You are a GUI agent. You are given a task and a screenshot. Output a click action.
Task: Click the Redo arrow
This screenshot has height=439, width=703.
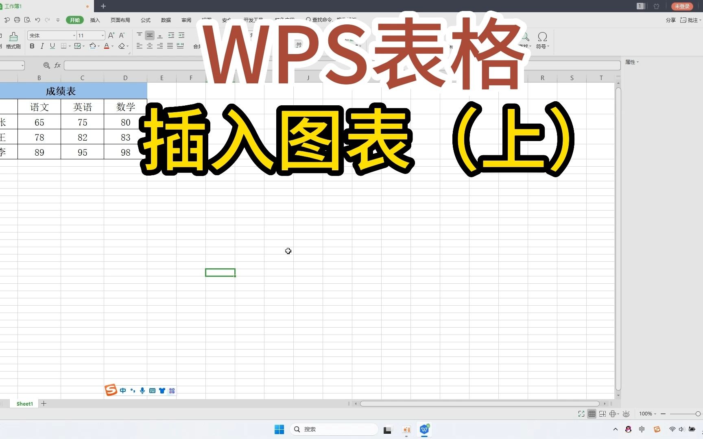pos(48,20)
